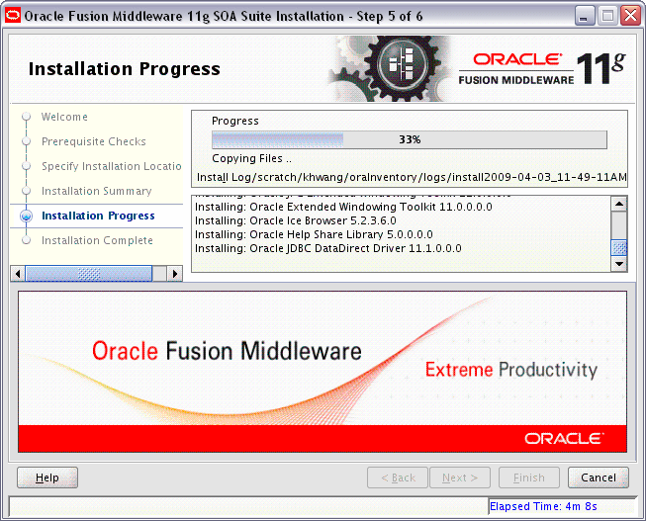
Task: Click the 'Copying Files ..' status text
Action: 251,158
